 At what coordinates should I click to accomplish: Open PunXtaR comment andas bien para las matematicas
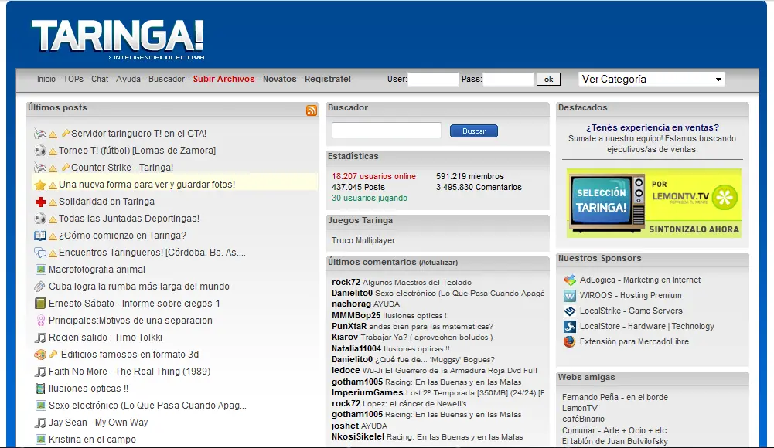[x=431, y=326]
